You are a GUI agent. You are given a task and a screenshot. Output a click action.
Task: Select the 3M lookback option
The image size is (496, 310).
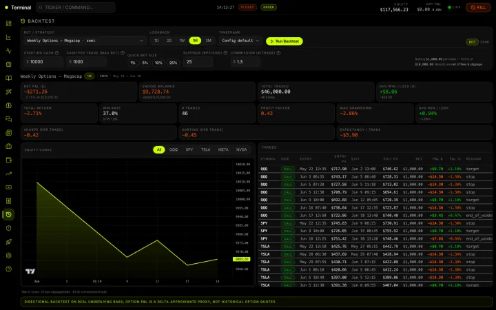click(208, 41)
